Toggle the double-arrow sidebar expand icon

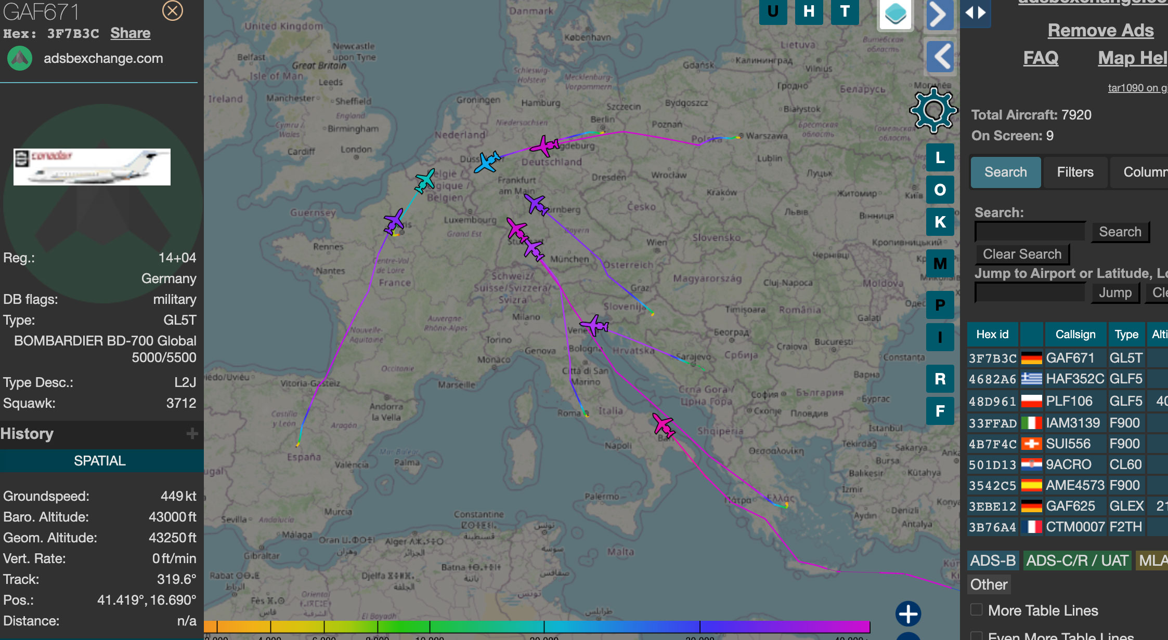point(975,12)
